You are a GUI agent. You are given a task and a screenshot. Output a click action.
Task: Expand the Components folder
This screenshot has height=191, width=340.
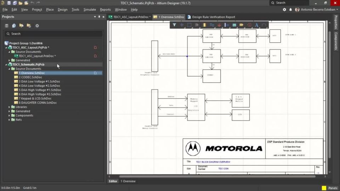9,115
